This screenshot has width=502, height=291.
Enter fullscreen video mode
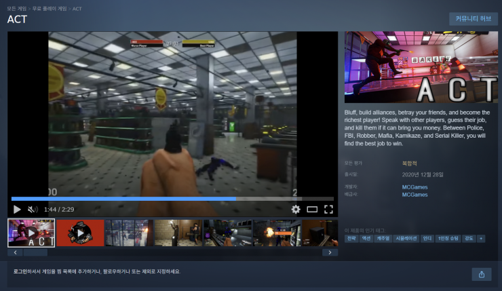(328, 210)
